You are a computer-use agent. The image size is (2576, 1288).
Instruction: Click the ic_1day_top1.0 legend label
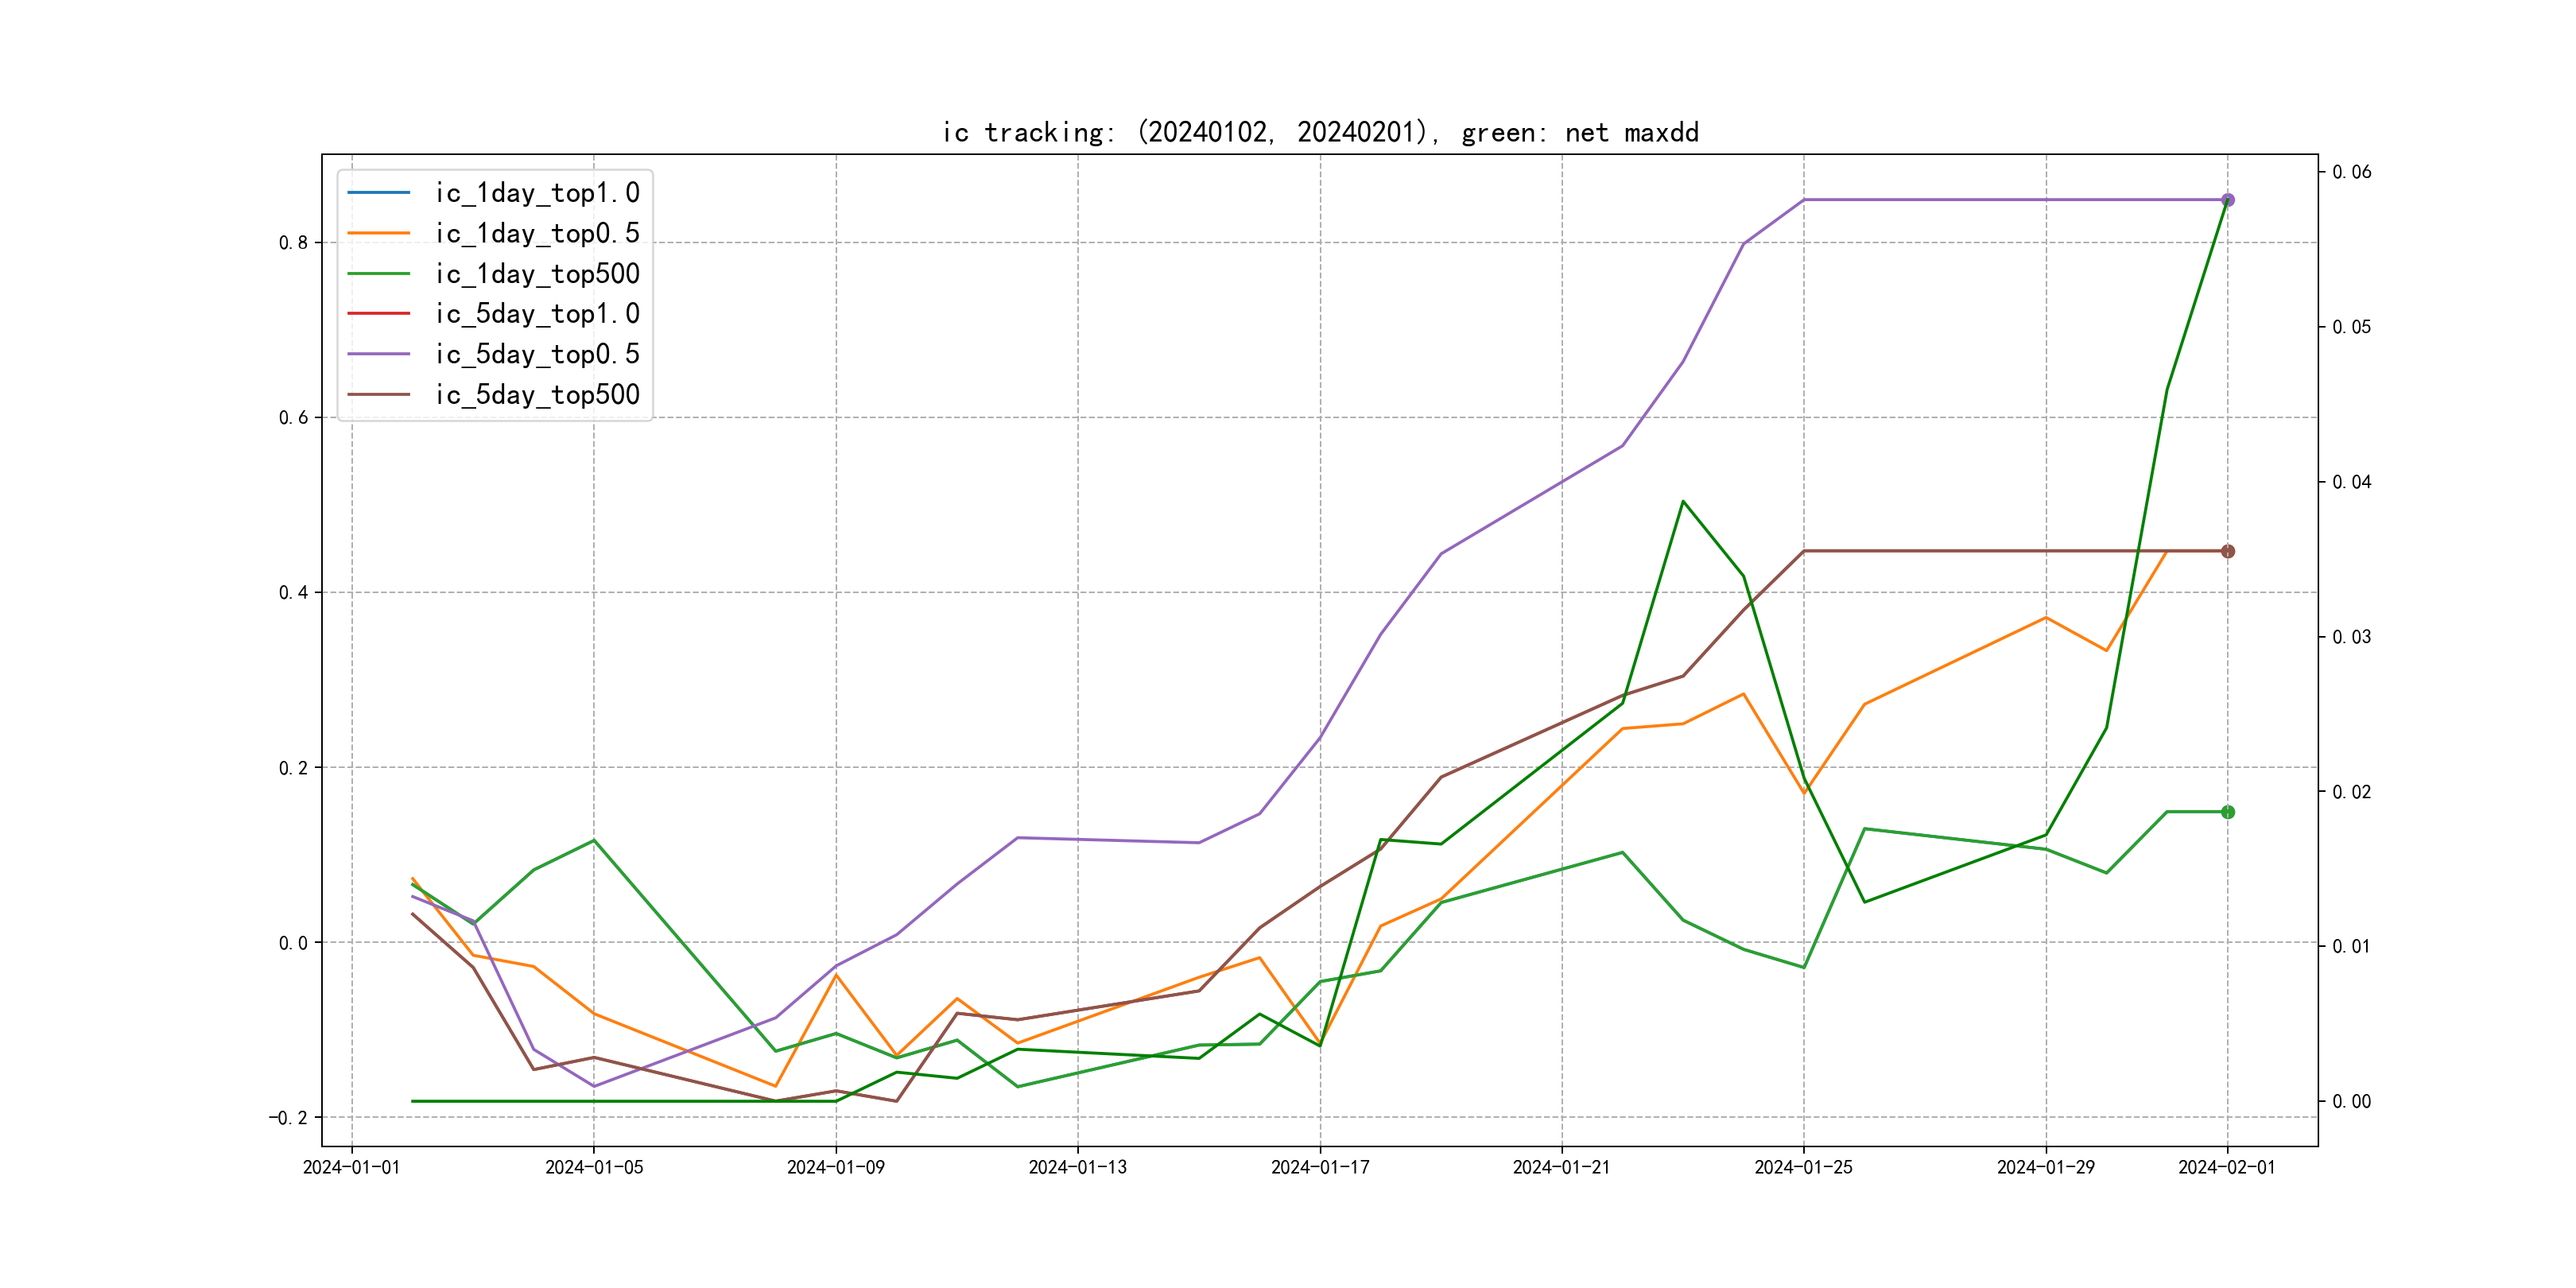pyautogui.click(x=537, y=193)
